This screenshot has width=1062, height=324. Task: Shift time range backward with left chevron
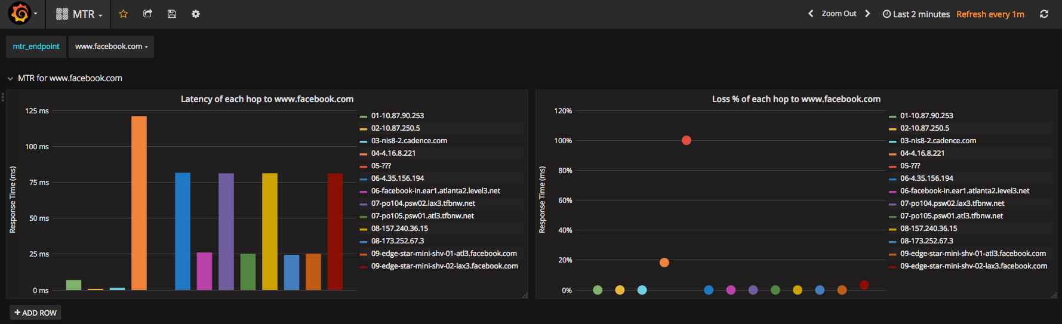click(811, 14)
